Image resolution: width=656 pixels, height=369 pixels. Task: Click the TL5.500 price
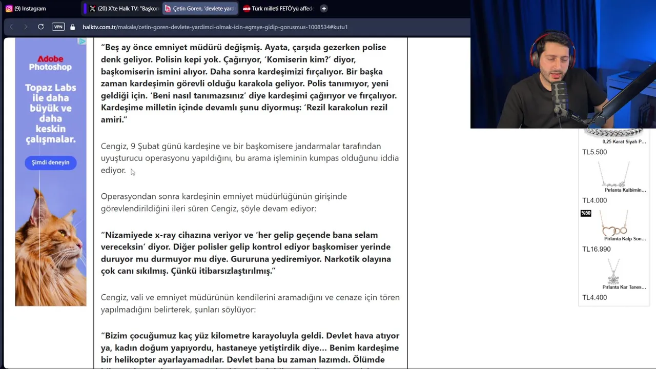pyautogui.click(x=594, y=152)
